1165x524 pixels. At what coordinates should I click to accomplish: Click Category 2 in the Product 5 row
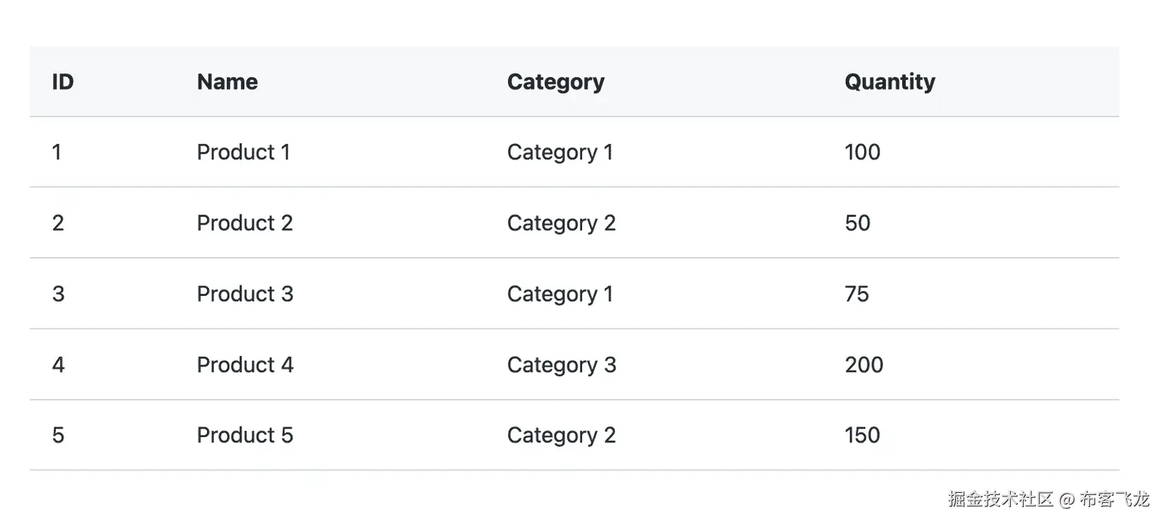[562, 436]
